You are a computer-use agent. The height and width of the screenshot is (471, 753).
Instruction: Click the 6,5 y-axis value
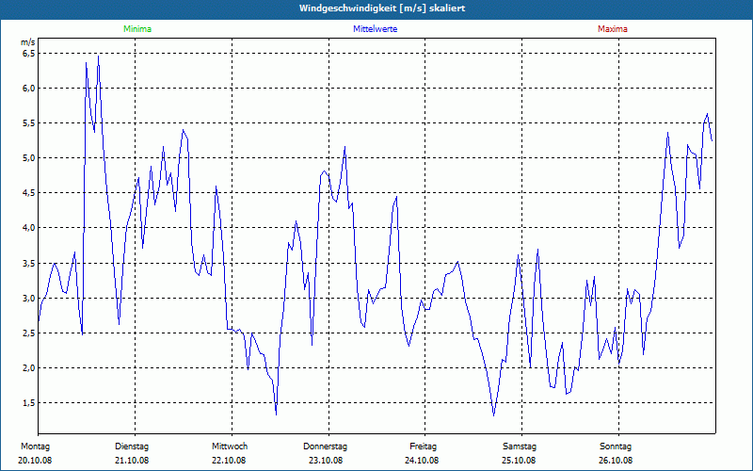pos(29,54)
